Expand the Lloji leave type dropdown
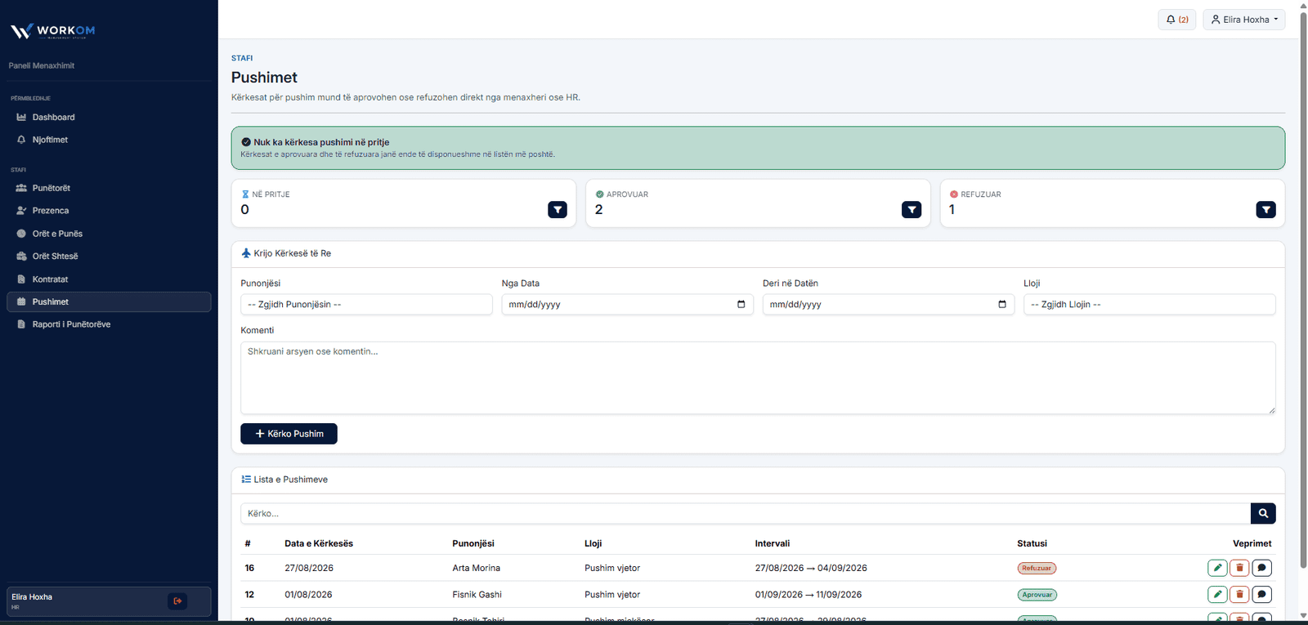The image size is (1308, 625). (x=1149, y=305)
